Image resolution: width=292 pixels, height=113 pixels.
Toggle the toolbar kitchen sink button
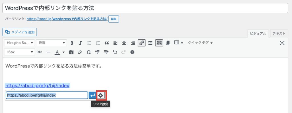pos(159,43)
